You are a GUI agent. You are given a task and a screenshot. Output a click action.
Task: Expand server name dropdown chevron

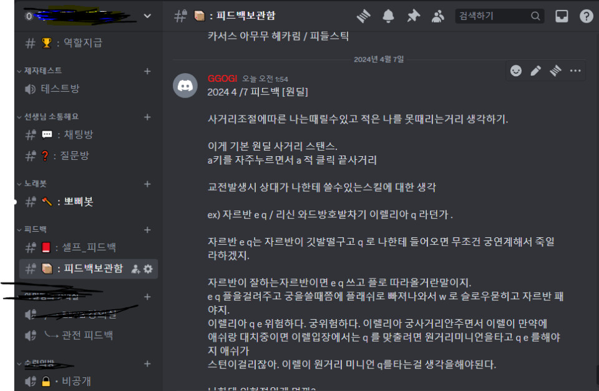tap(147, 16)
